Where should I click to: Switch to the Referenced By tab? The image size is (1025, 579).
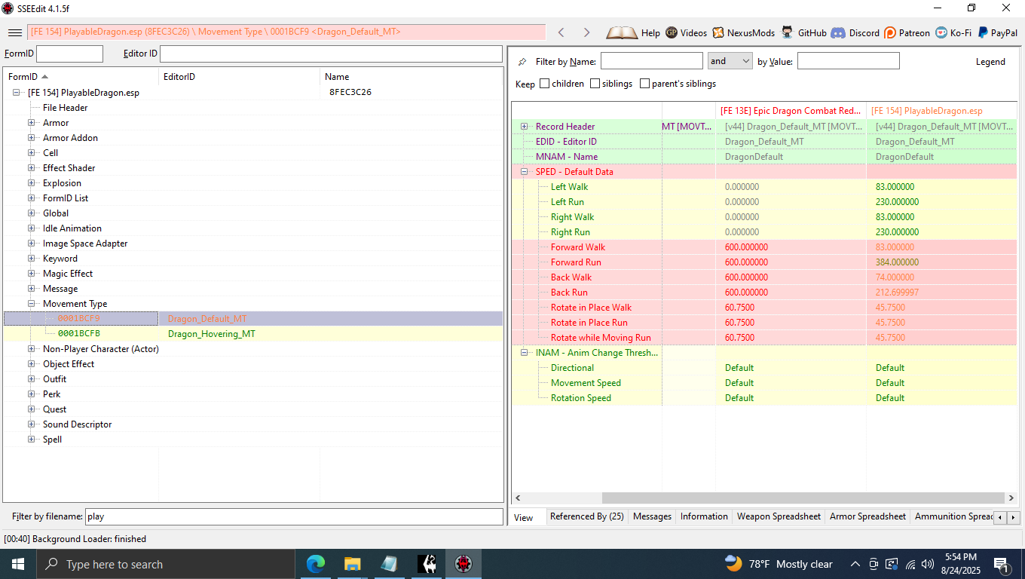pyautogui.click(x=586, y=516)
